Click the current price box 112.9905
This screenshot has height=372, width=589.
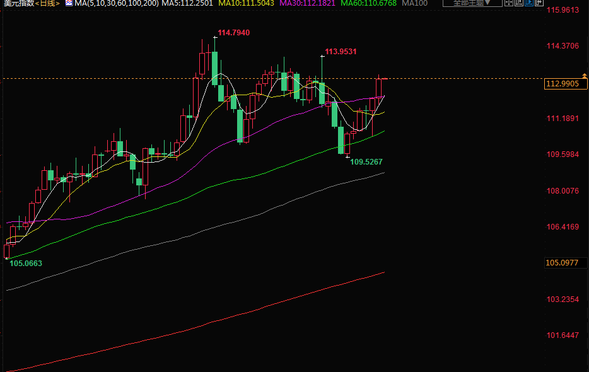(562, 84)
